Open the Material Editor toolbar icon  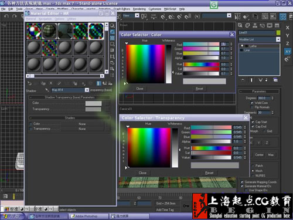[x=283, y=17]
